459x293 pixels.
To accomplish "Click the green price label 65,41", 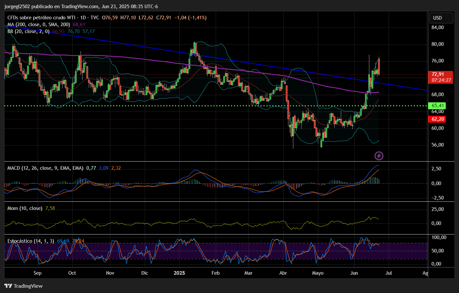I will coord(438,106).
